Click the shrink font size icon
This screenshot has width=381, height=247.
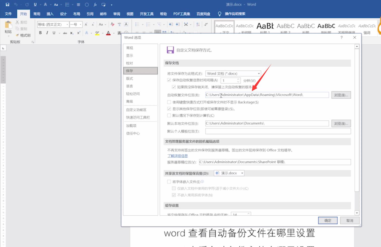point(93,24)
